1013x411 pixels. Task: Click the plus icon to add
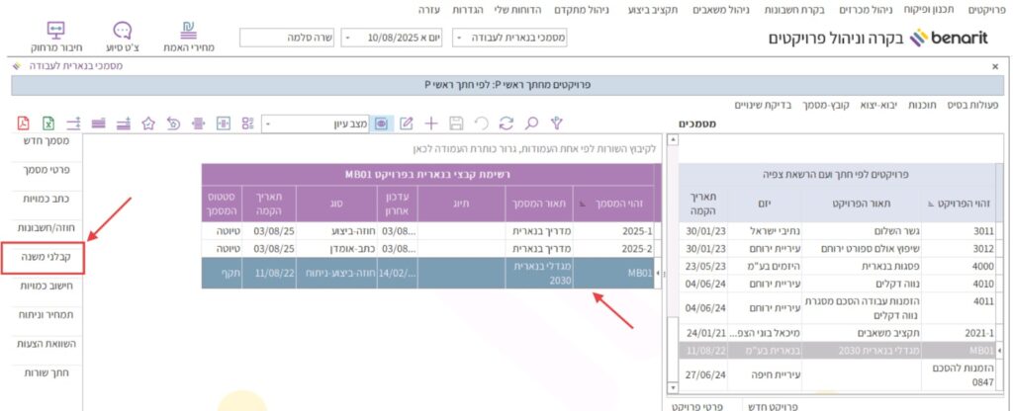431,123
